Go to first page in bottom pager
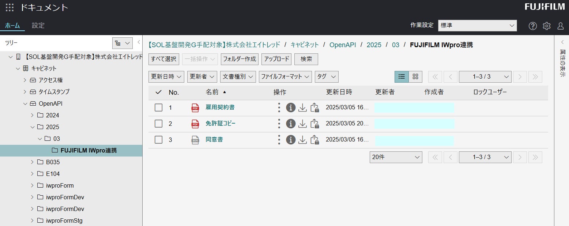 (435, 157)
